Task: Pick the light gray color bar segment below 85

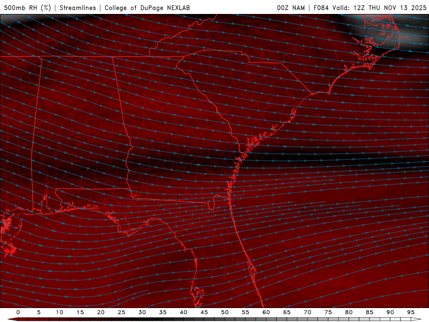Action: click(374, 319)
